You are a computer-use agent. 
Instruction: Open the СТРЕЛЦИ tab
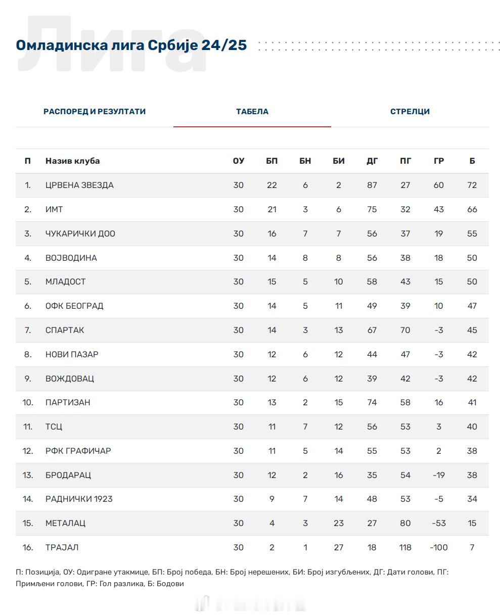pyautogui.click(x=410, y=111)
